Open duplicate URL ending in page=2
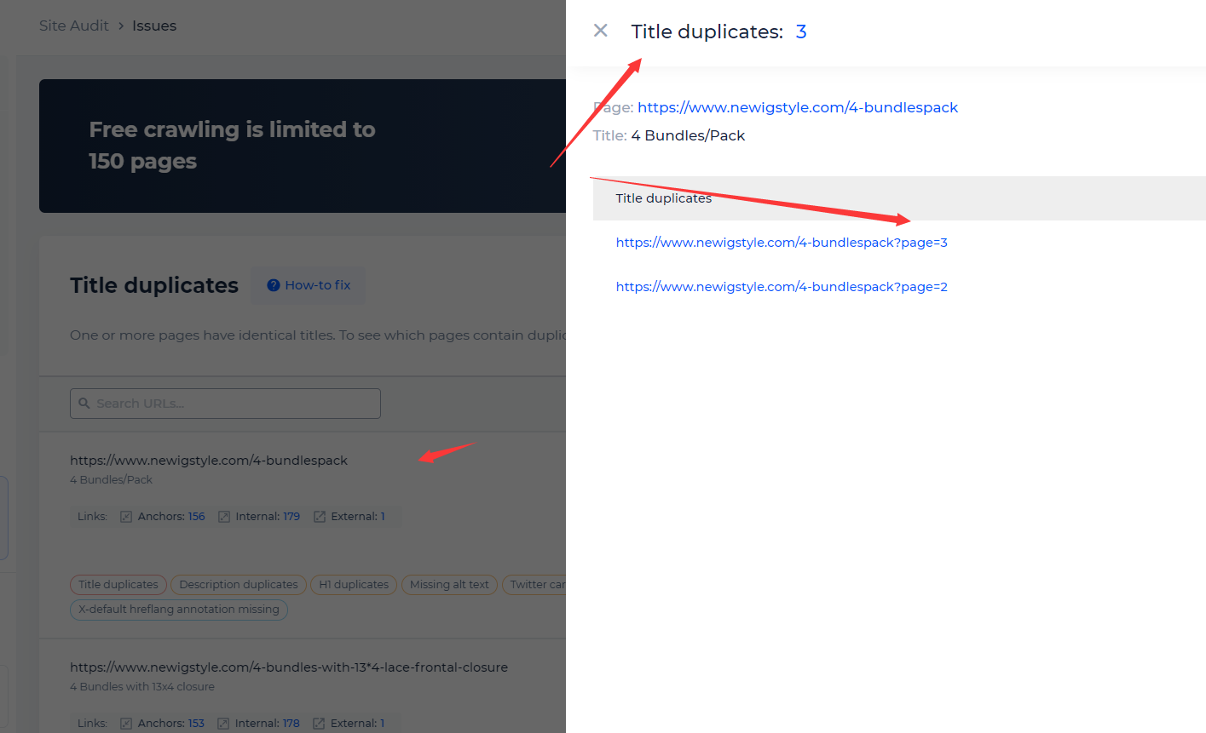Viewport: 1206px width, 733px height. pyautogui.click(x=782, y=287)
